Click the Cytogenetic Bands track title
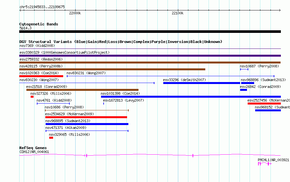290x182 pixels. [39, 24]
